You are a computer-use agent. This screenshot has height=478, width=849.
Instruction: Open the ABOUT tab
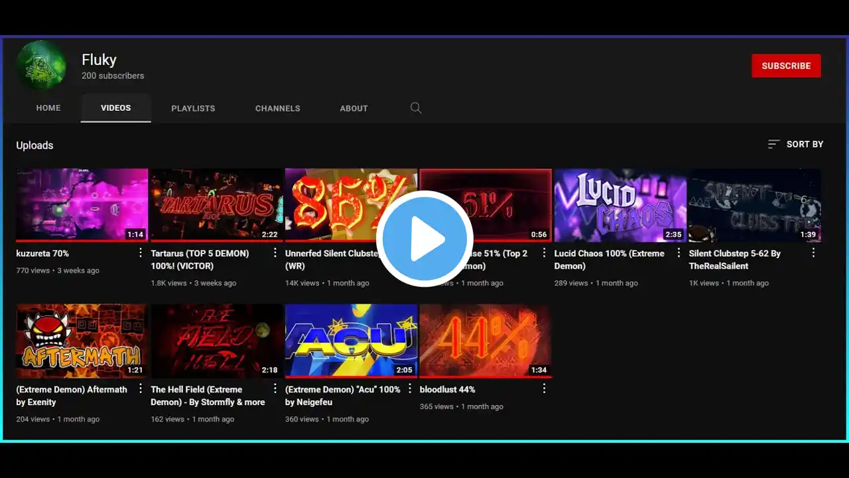pyautogui.click(x=354, y=108)
